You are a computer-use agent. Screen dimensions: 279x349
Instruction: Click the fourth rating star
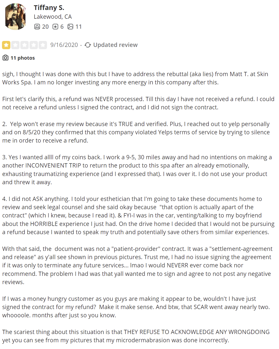coord(33,45)
